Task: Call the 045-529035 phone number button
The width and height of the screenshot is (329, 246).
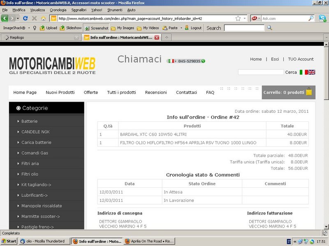Action: pyautogui.click(x=186, y=61)
